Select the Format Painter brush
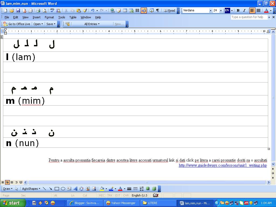The width and height of the screenshot is (276, 207). coord(85,11)
